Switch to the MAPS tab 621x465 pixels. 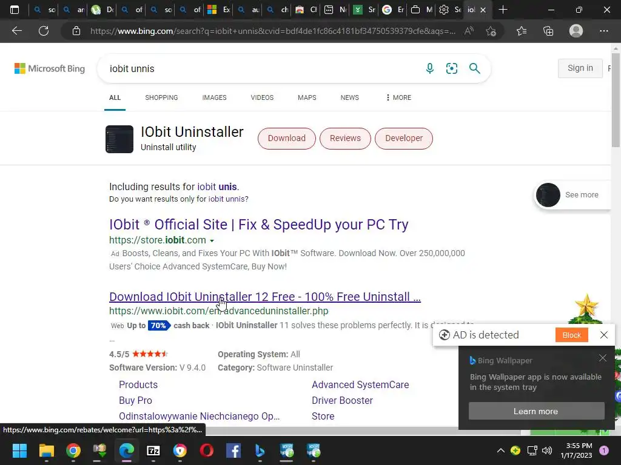pos(307,97)
